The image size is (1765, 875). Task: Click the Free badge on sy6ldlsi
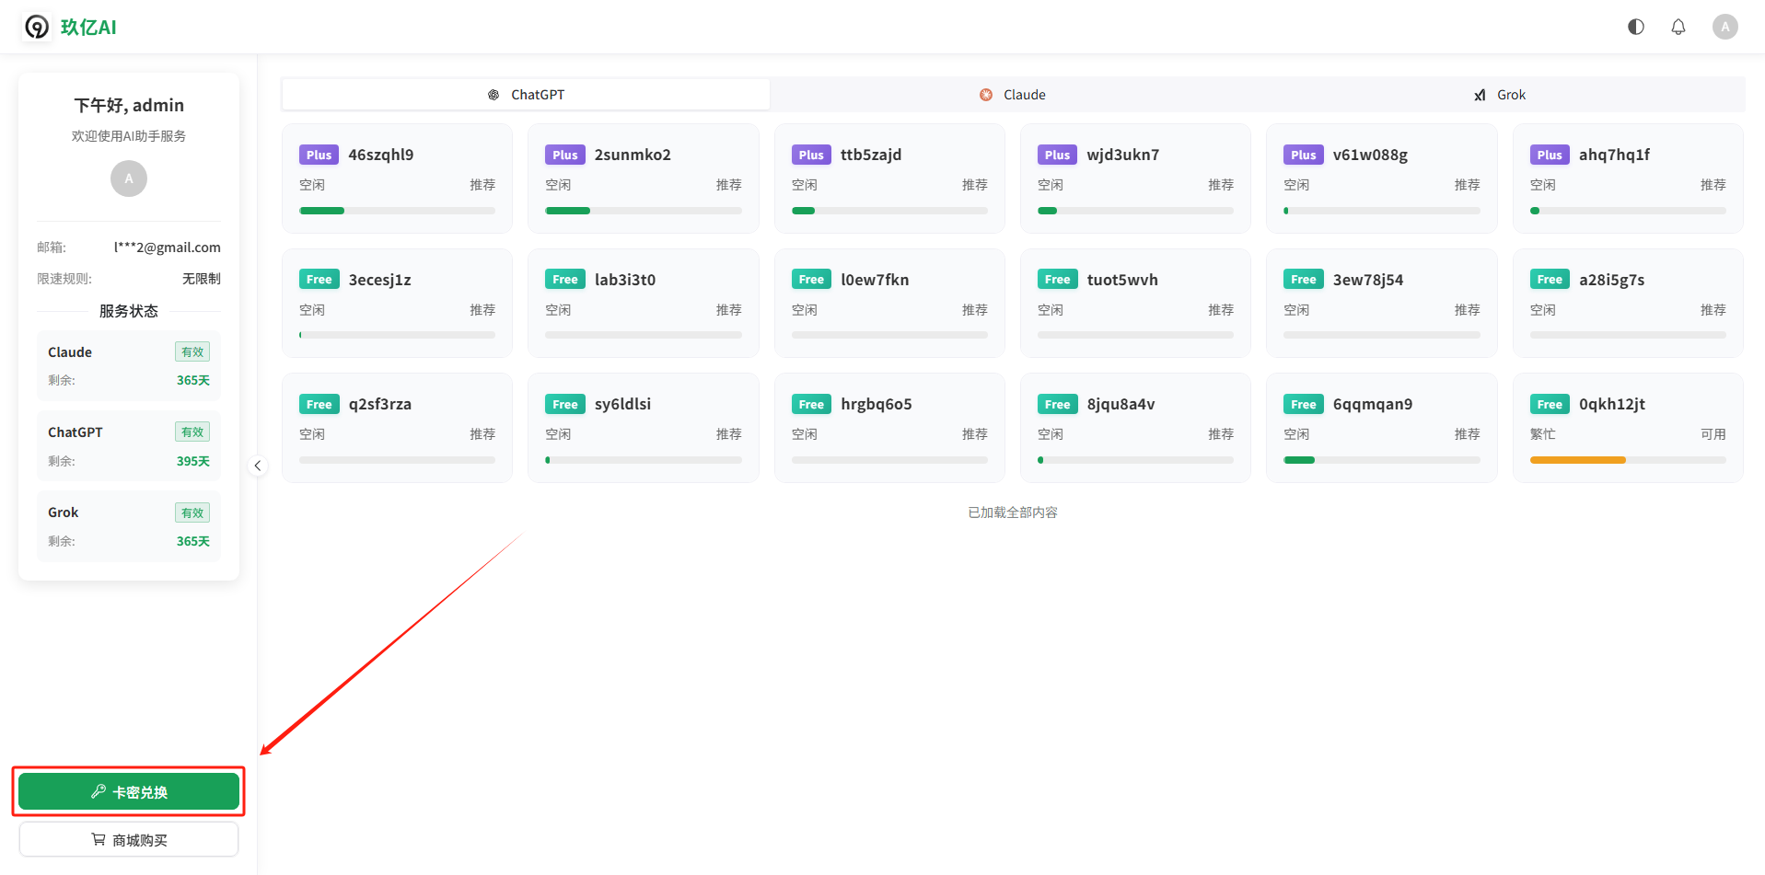[565, 404]
